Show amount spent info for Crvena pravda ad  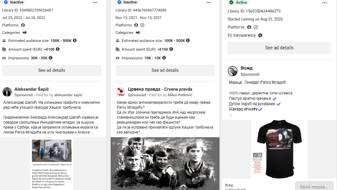171,49
